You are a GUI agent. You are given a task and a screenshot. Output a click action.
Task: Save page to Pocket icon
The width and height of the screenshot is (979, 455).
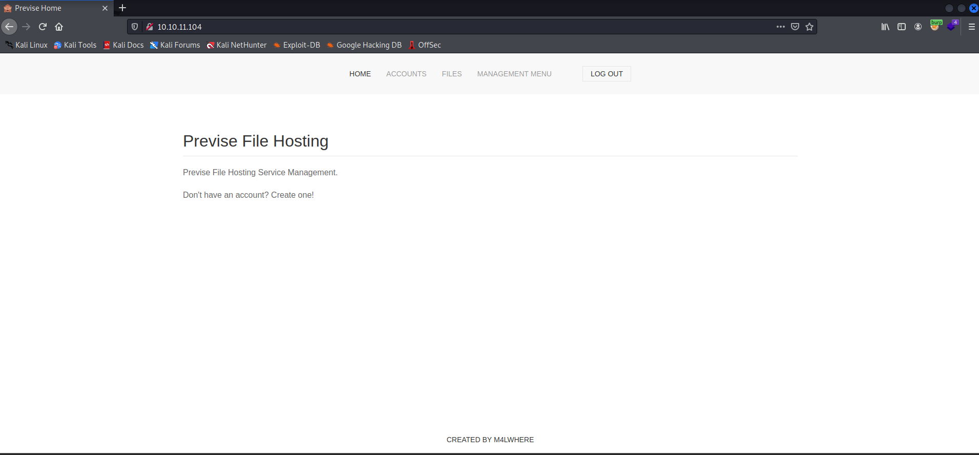[x=795, y=27]
